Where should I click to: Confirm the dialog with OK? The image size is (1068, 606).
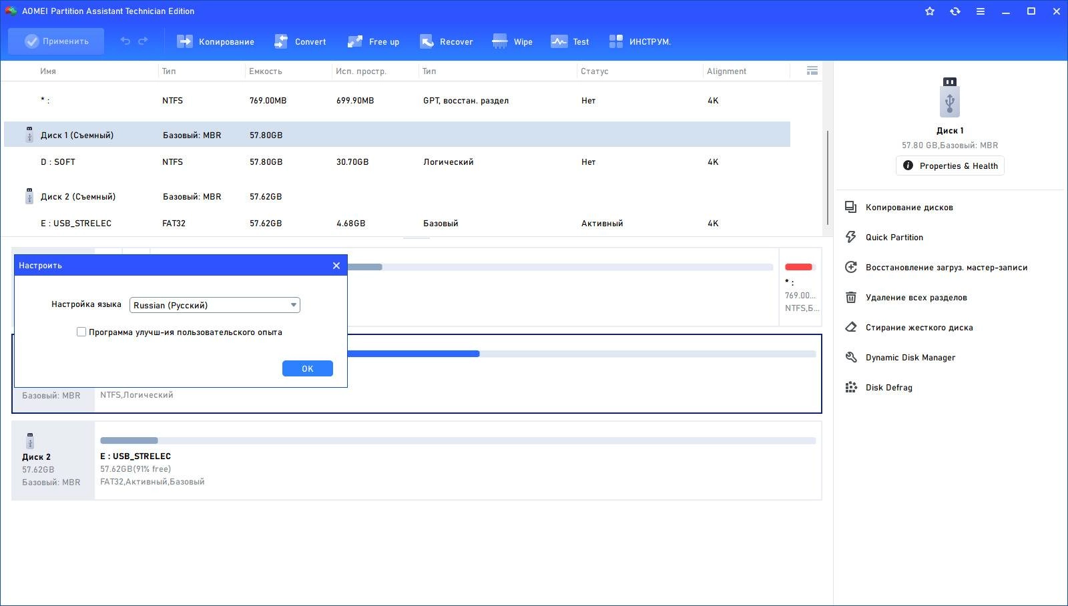(308, 368)
